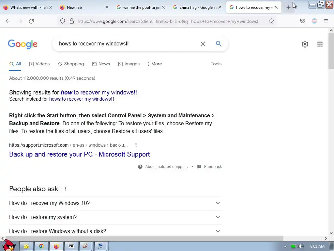334x251 pixels.
Task: Switch to Firefox in the taskbar
Action: pos(56,246)
